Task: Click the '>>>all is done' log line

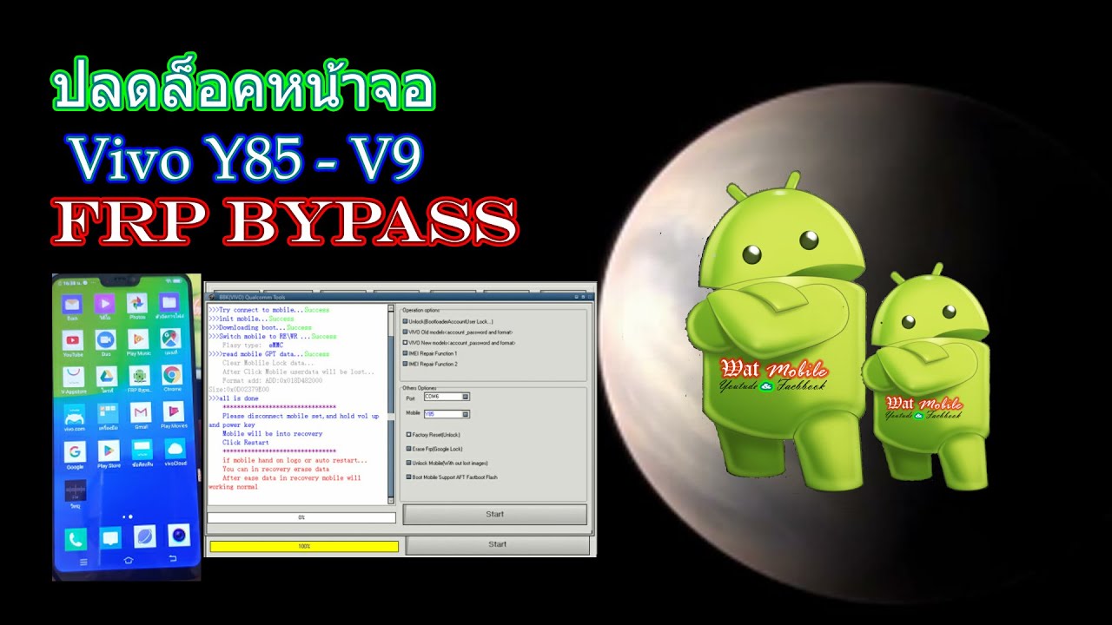Action: 234,398
